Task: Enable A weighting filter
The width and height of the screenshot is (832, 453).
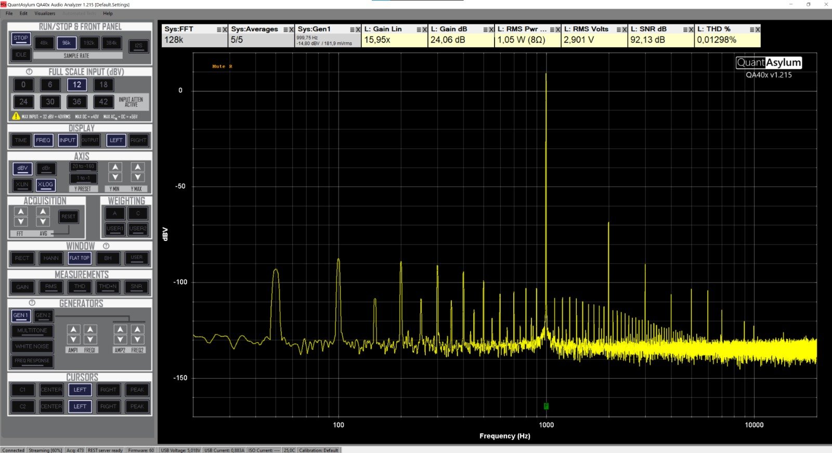Action: coord(115,213)
